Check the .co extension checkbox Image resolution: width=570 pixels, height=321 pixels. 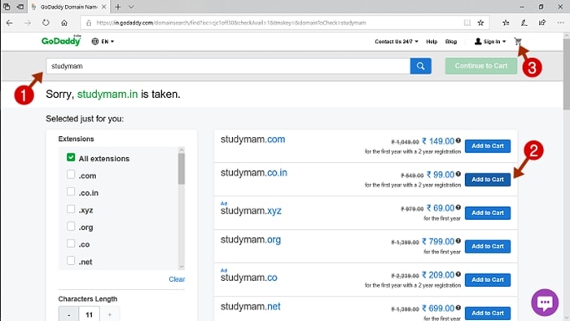tap(71, 244)
